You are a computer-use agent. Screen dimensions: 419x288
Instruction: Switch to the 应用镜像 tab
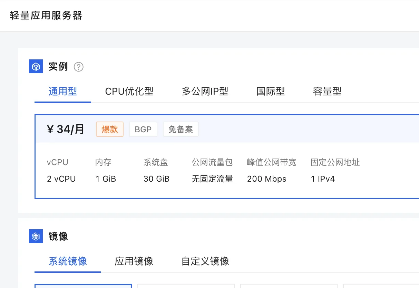(134, 261)
